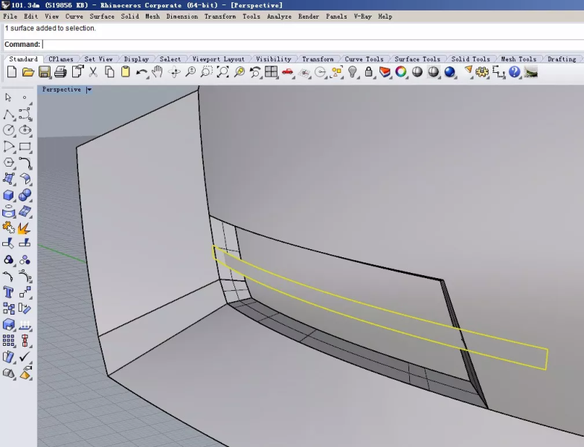Click the Explode tool icon
The image size is (584, 447).
point(25,228)
